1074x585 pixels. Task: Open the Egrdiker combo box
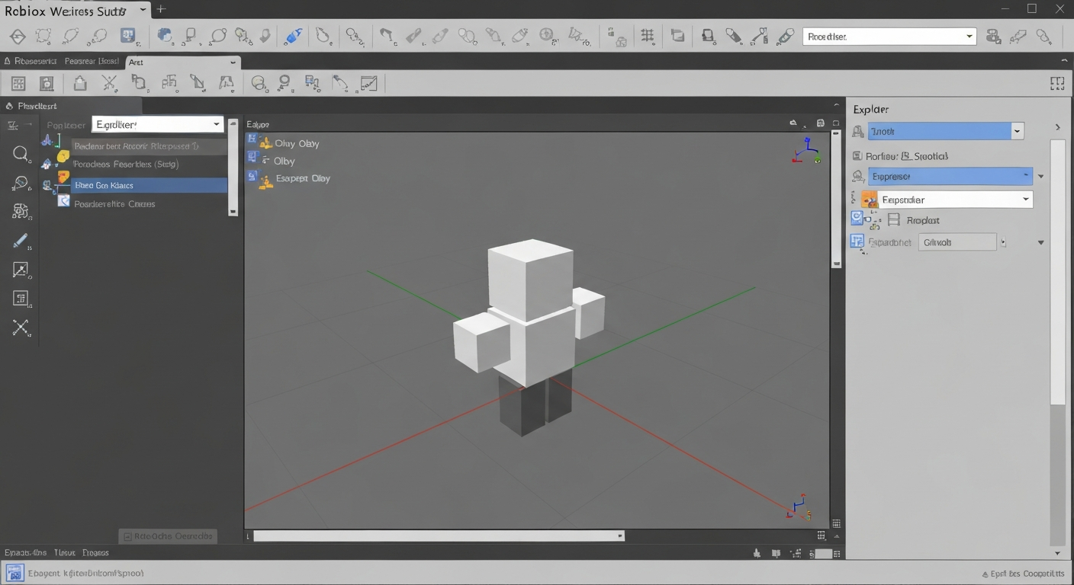click(x=157, y=124)
